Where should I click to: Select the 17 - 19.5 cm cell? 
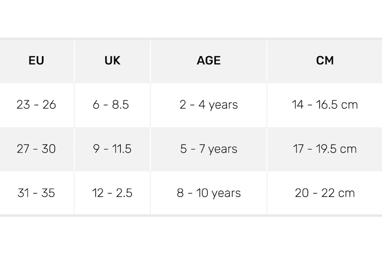coord(325,149)
